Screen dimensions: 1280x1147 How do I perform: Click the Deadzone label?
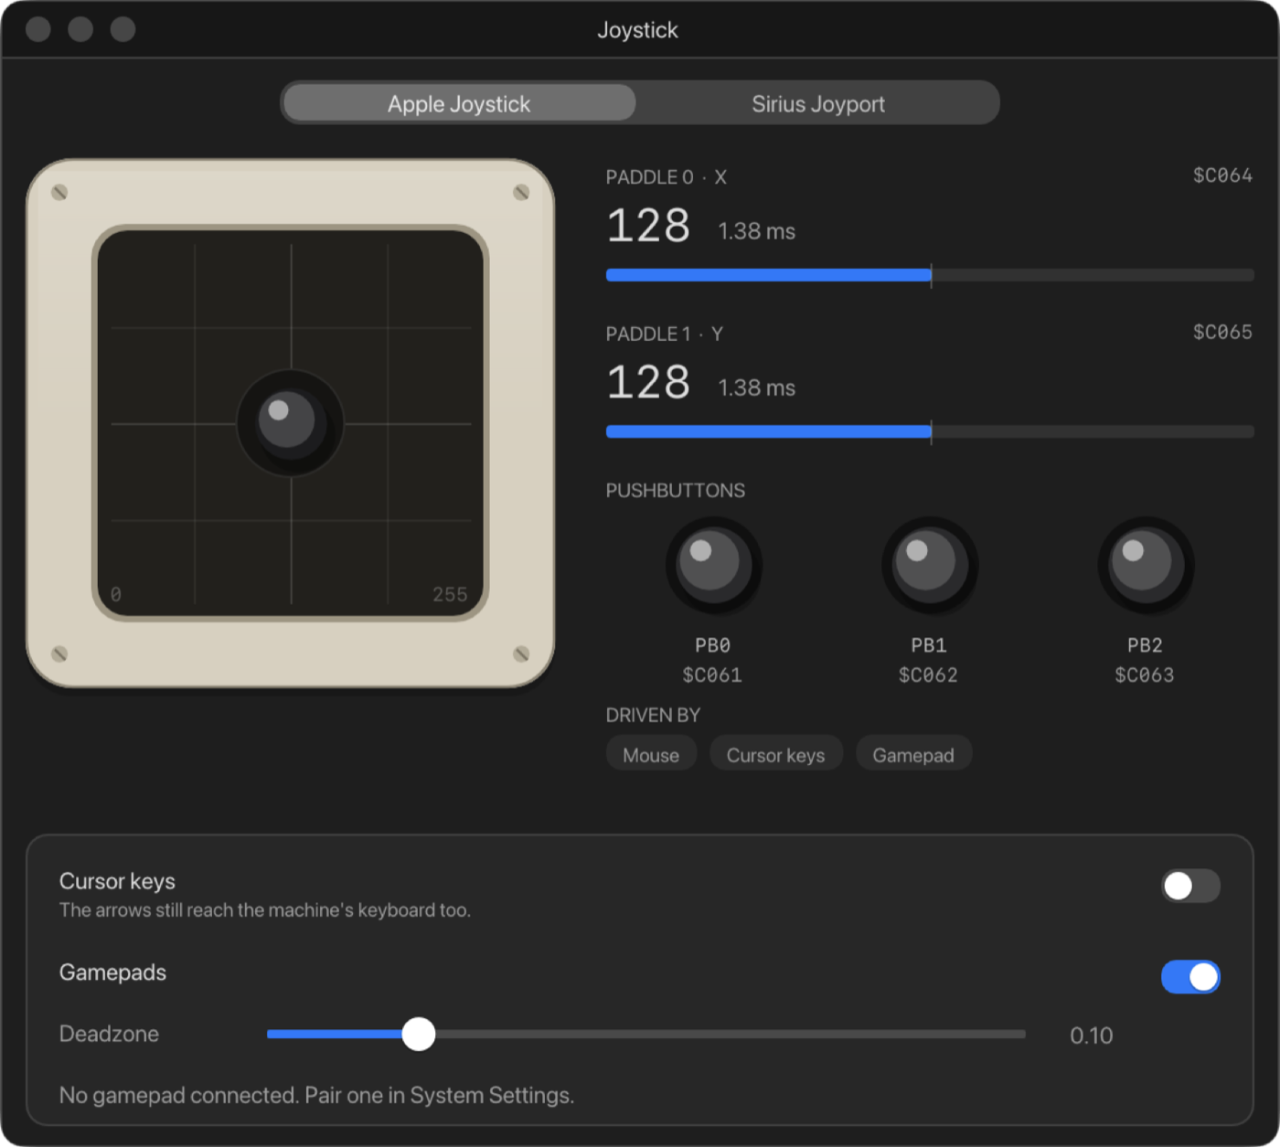click(x=109, y=1034)
